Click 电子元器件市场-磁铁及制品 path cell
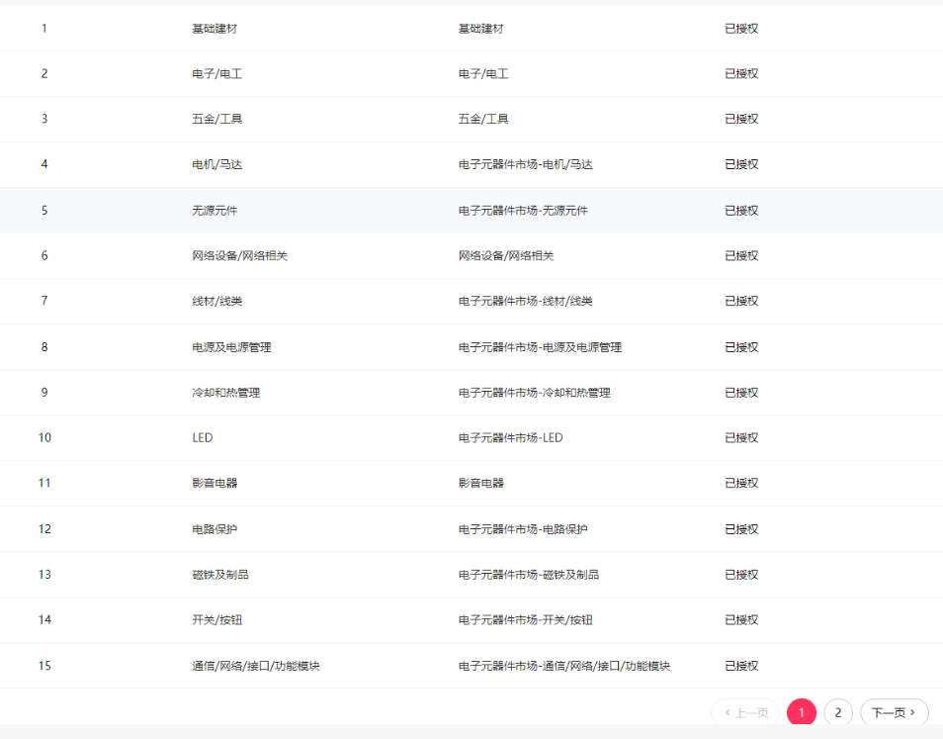The height and width of the screenshot is (739, 943). (x=528, y=575)
